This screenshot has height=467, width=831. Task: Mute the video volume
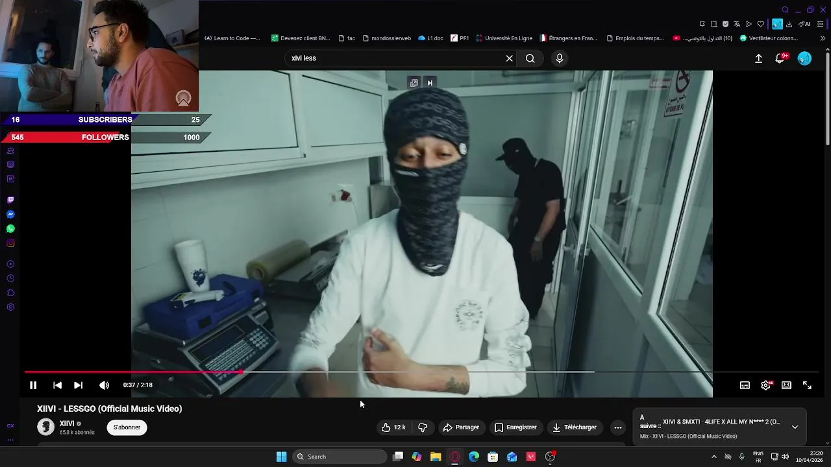tap(104, 385)
